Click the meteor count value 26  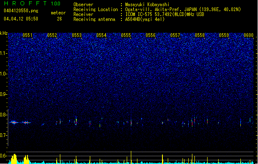(59, 19)
